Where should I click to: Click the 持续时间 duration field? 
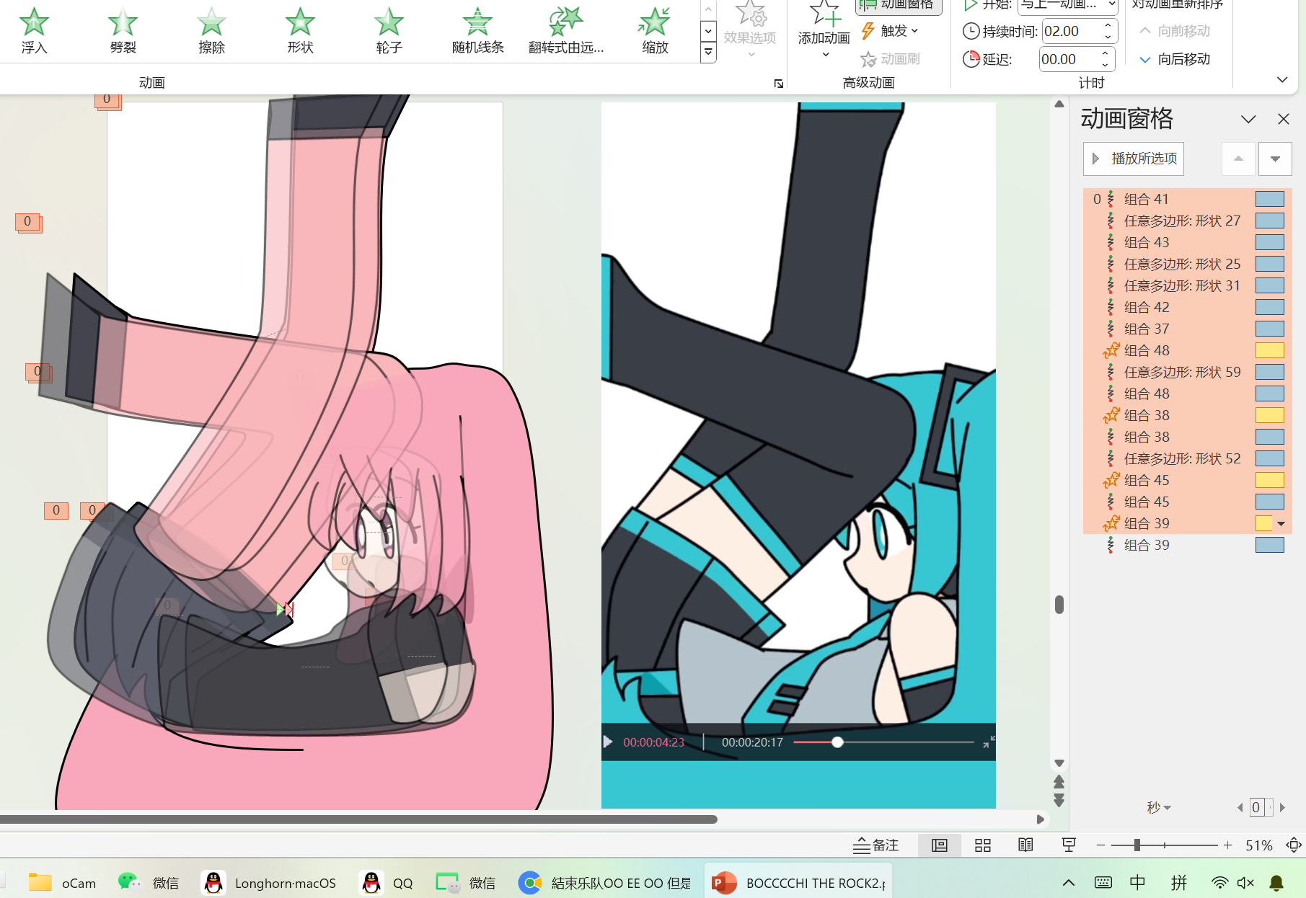pyautogui.click(x=1072, y=32)
